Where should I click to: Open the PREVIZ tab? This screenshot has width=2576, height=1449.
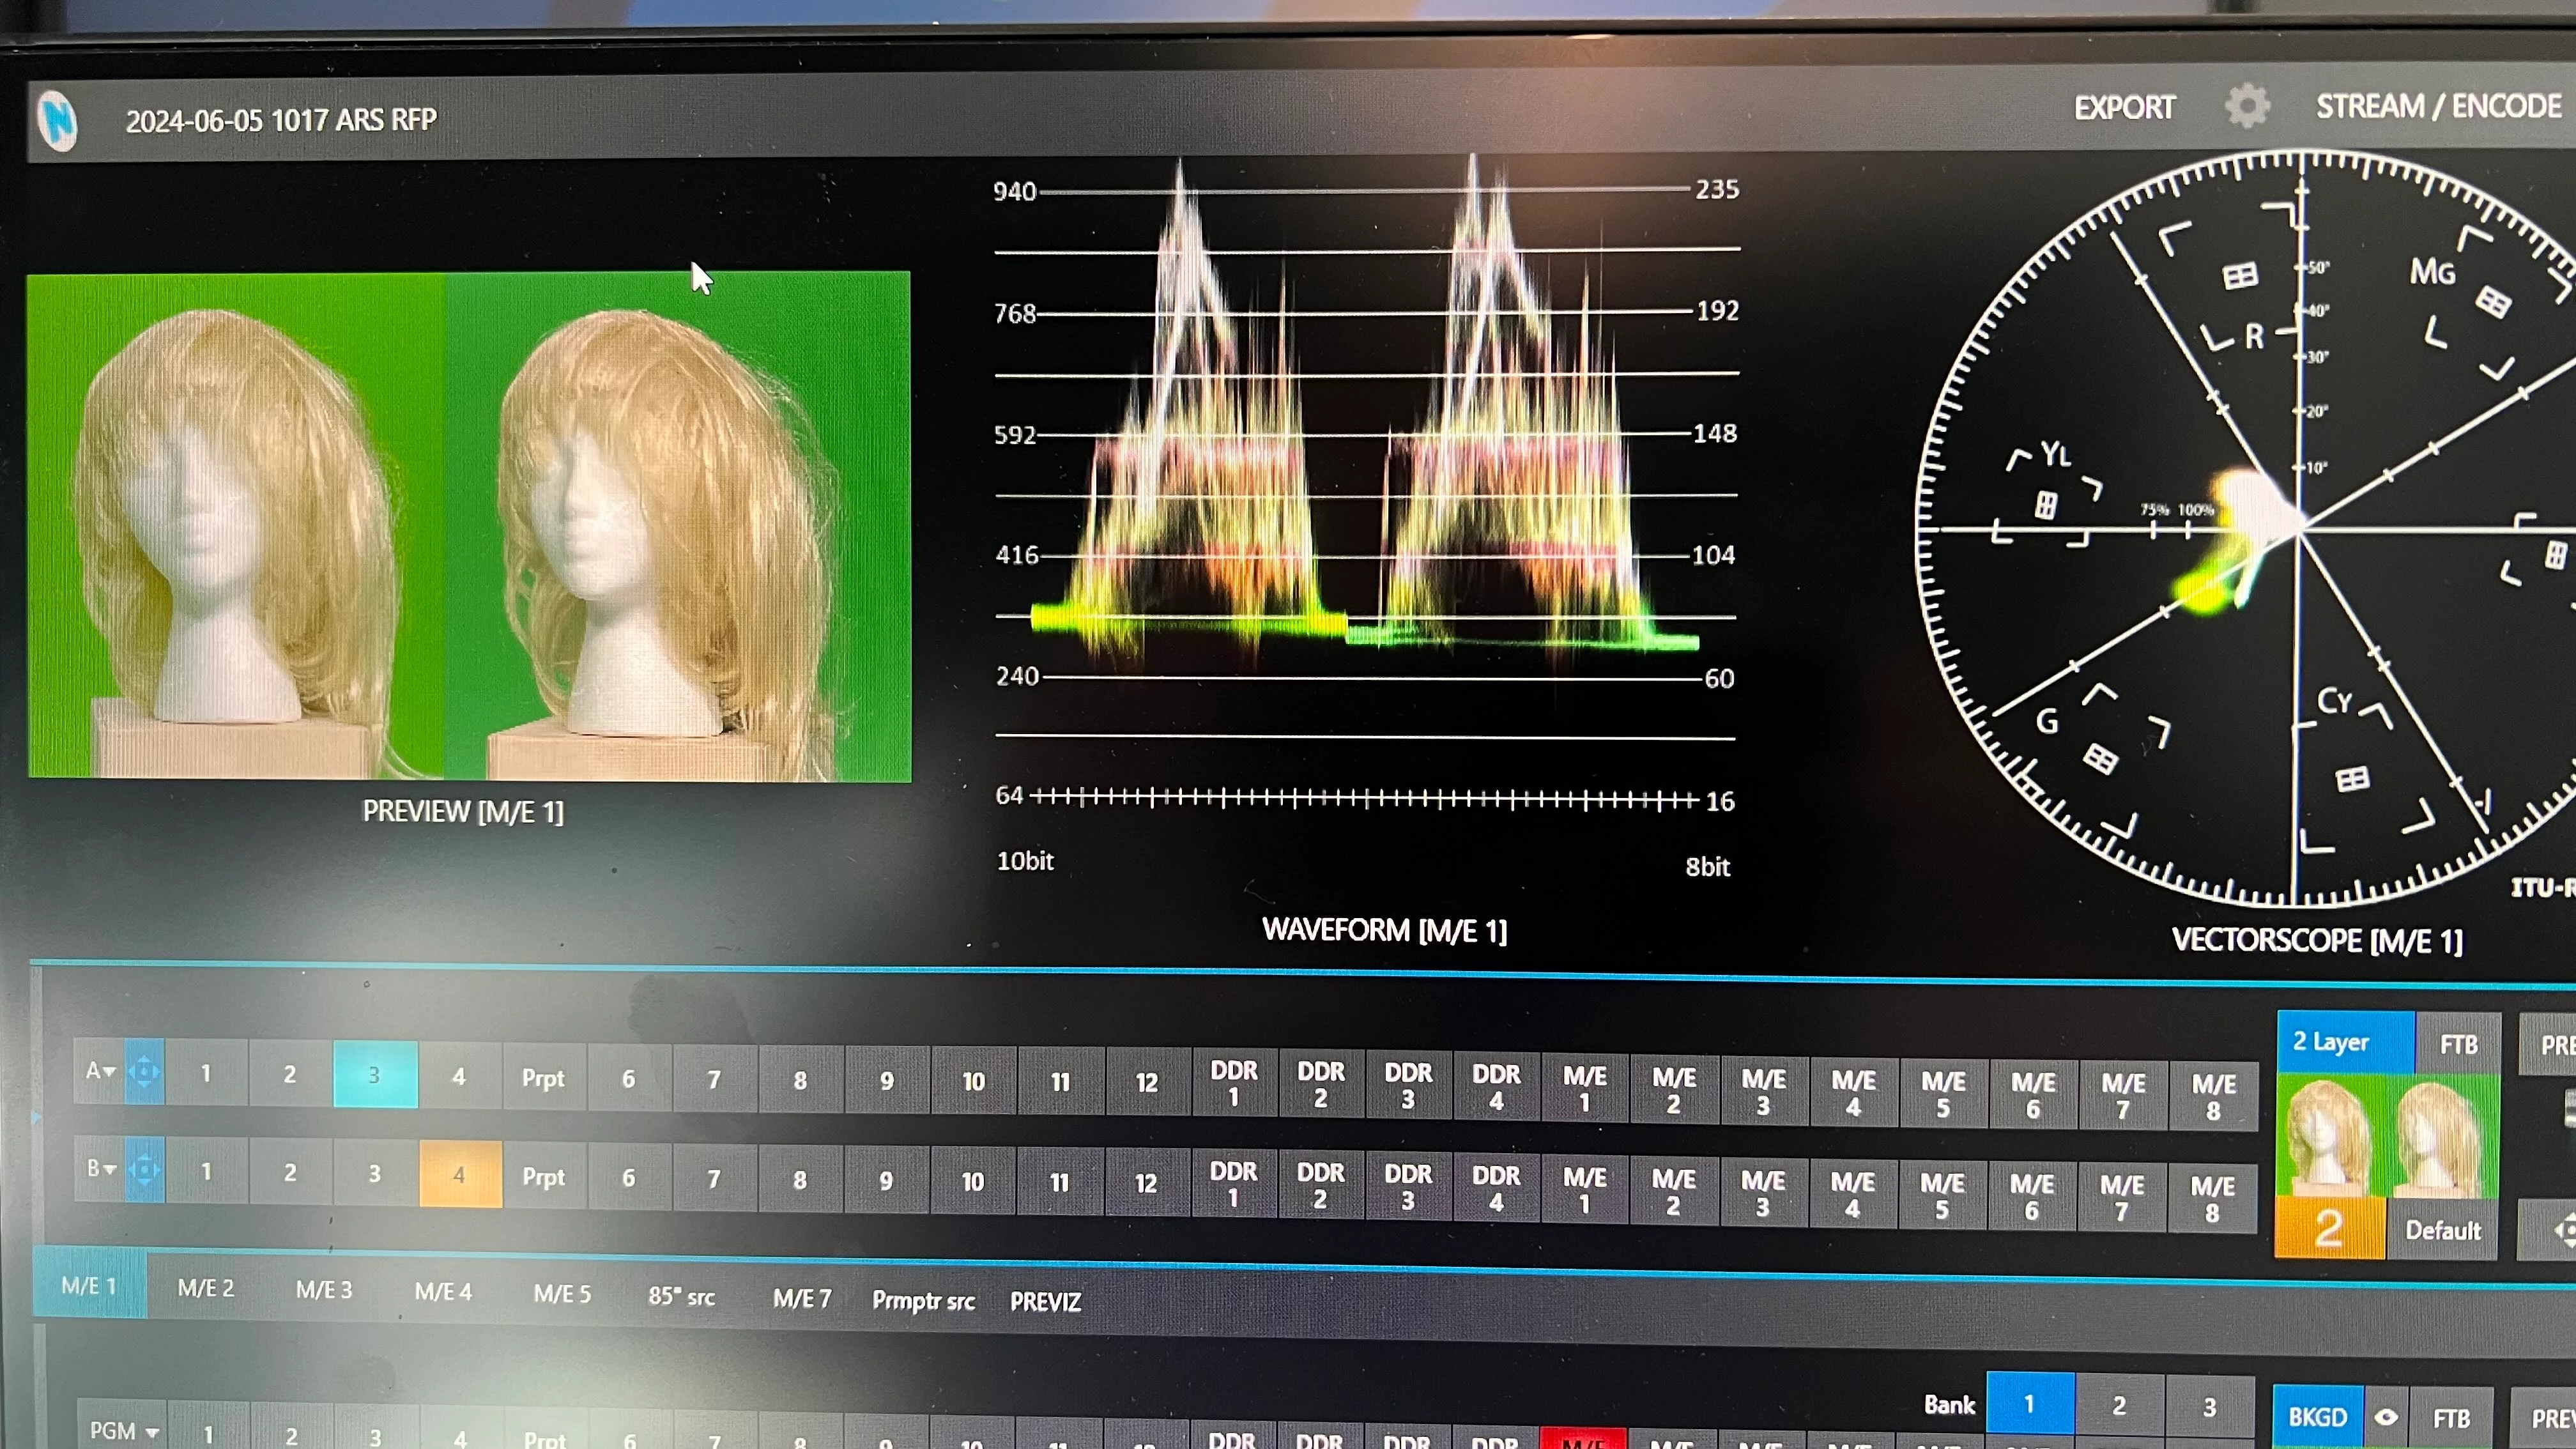point(1045,1301)
